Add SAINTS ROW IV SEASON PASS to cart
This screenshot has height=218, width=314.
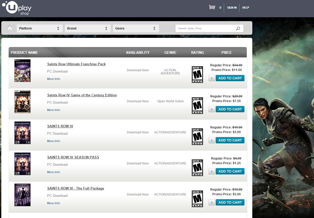(230, 171)
